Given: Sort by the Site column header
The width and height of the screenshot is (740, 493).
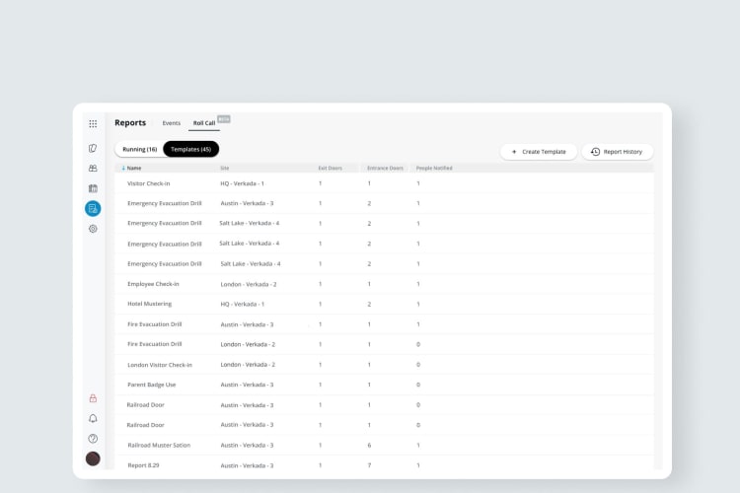Looking at the screenshot, I should (225, 168).
